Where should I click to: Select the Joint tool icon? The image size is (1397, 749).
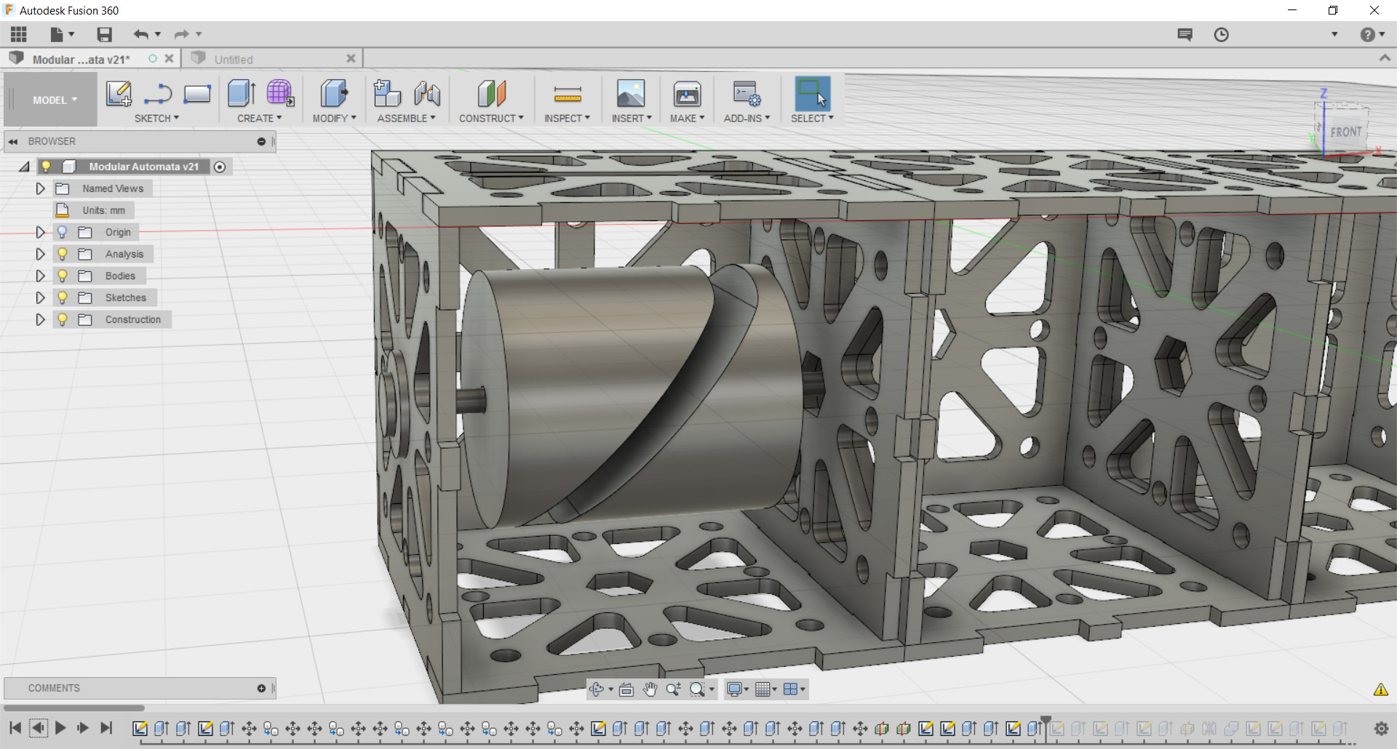427,94
